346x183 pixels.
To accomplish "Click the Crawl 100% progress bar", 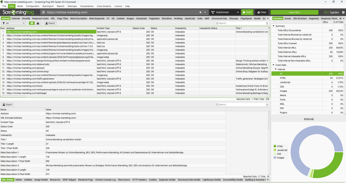I will (x=294, y=12).
